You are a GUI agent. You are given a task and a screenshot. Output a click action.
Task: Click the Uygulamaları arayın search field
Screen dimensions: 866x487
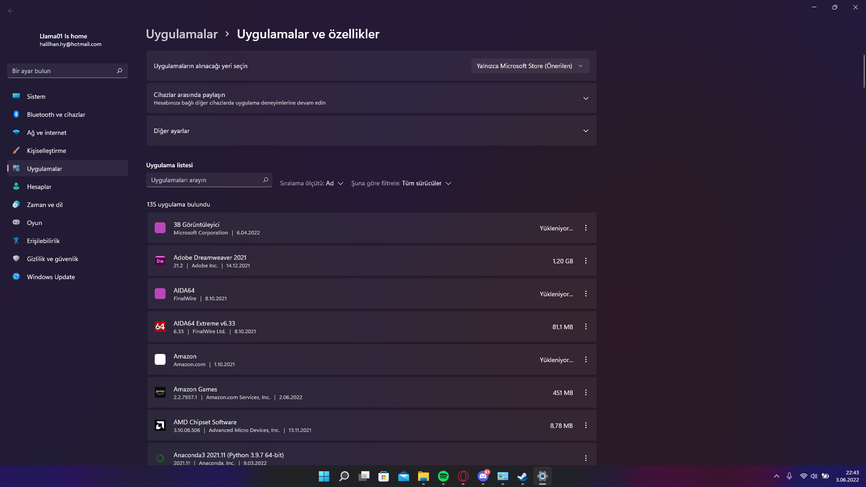[x=205, y=180]
